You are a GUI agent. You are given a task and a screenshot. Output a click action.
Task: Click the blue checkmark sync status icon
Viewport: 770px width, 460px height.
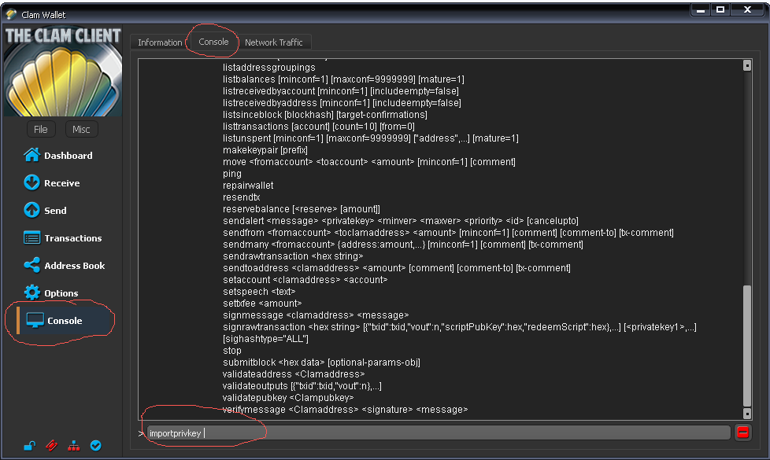(x=95, y=446)
